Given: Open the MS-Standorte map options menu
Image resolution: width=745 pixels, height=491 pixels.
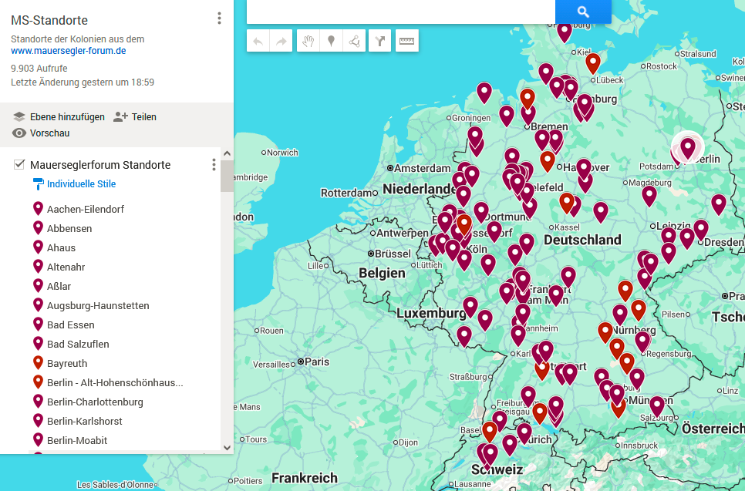Looking at the screenshot, I should click(219, 18).
